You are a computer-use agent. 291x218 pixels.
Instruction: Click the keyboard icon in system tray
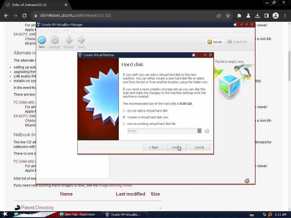[252, 215]
